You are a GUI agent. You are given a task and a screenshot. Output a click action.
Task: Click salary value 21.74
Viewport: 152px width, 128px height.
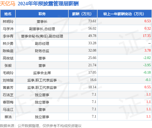92,65
